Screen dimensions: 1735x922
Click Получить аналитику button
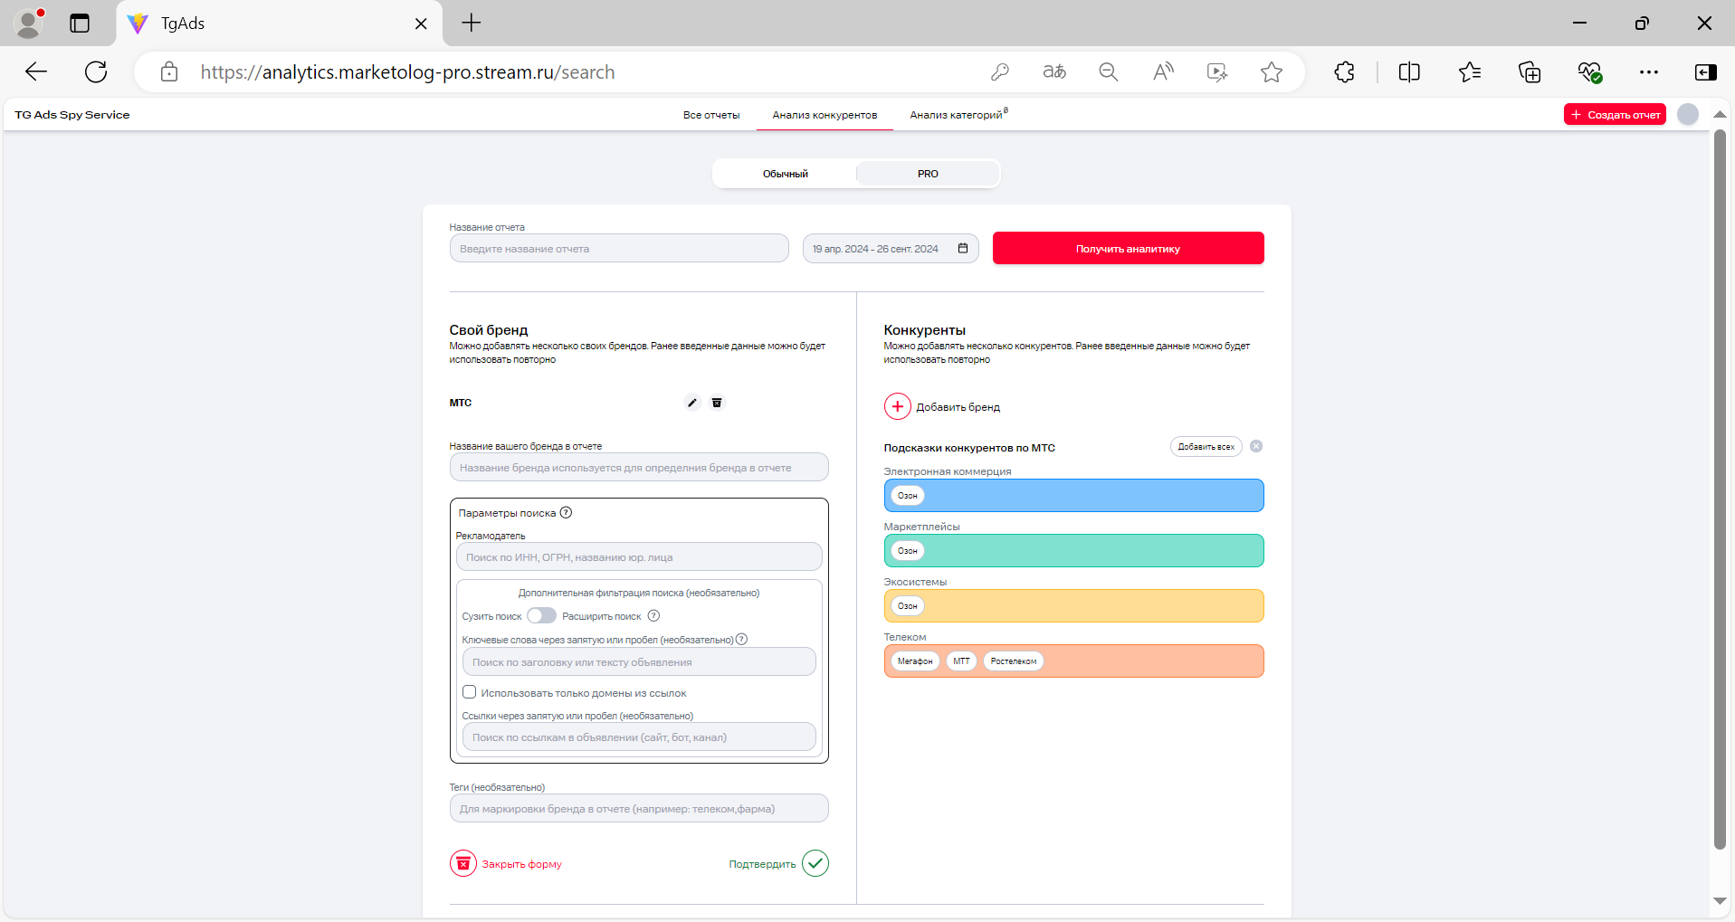click(x=1128, y=248)
